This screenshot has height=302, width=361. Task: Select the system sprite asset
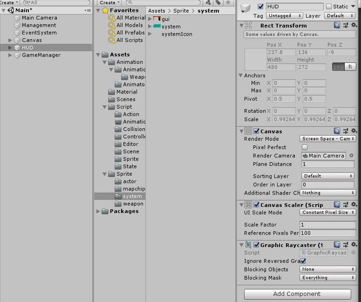[171, 27]
